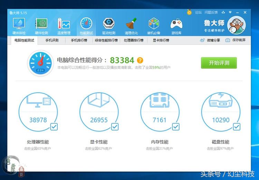The height and width of the screenshot is (180, 259).
Task: Open the 游戏库 game controller icon
Action: [x=176, y=26]
